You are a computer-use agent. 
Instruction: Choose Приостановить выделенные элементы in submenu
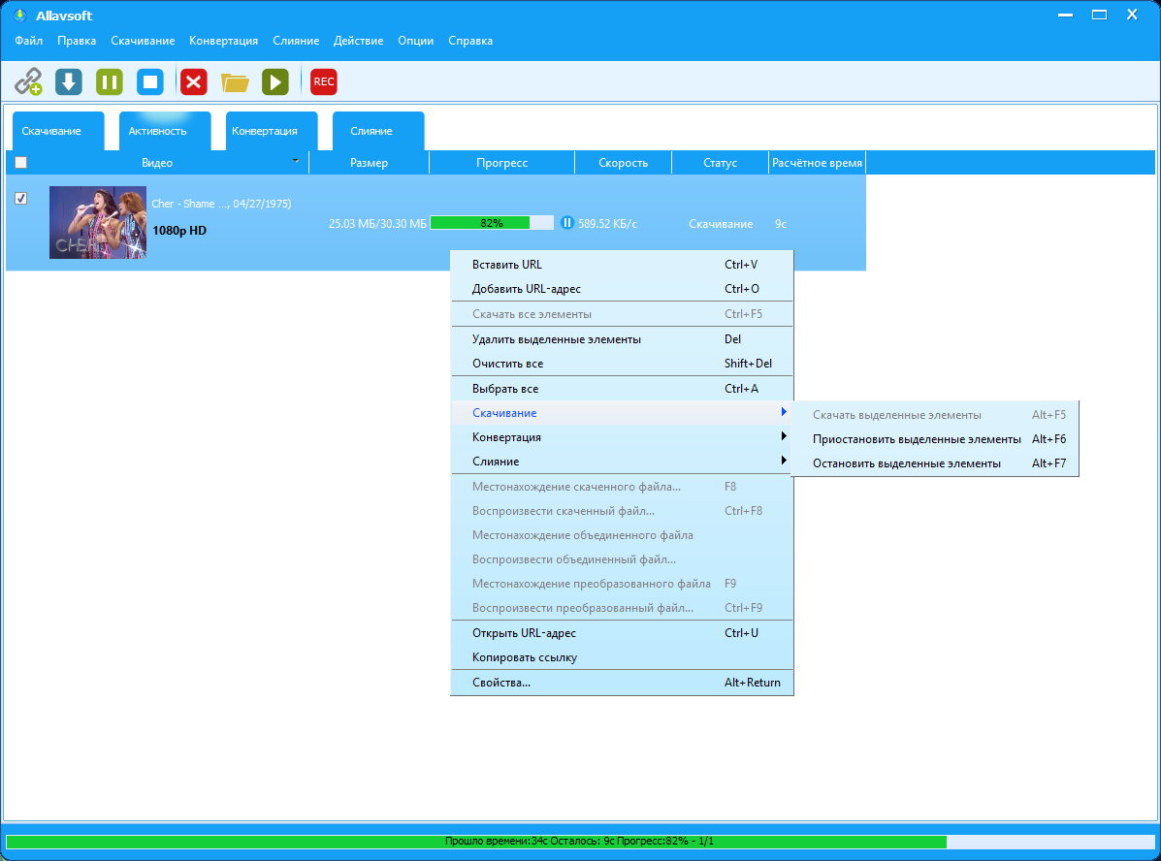tap(917, 439)
